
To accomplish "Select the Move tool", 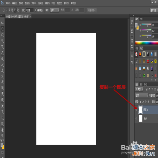I will click(x=2, y=23).
